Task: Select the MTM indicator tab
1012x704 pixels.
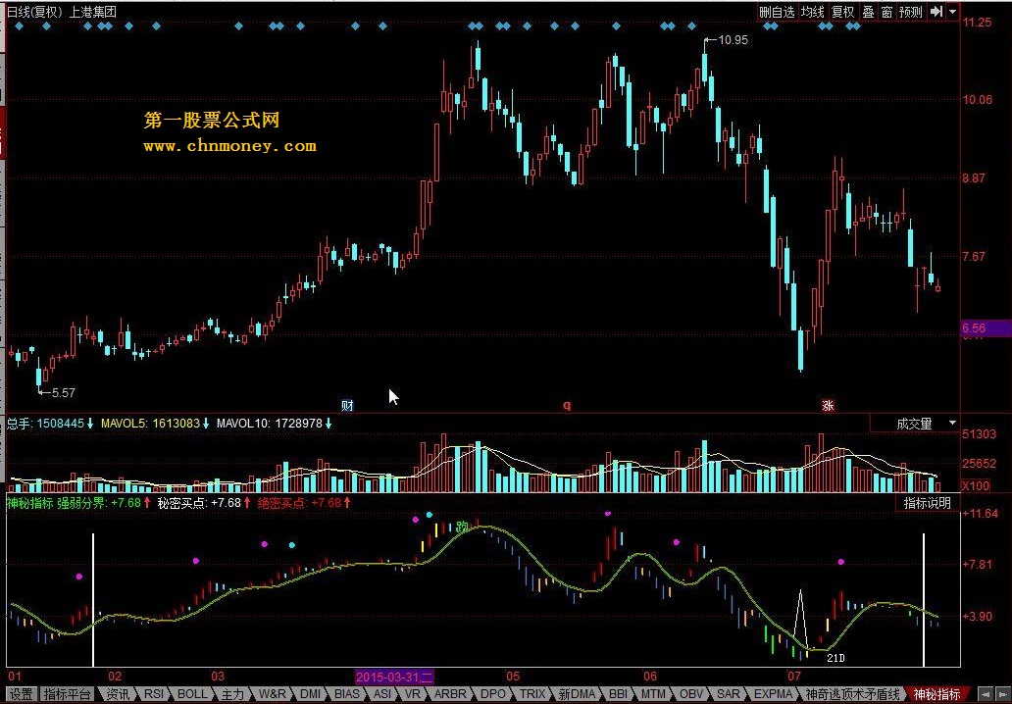Action: [x=653, y=694]
